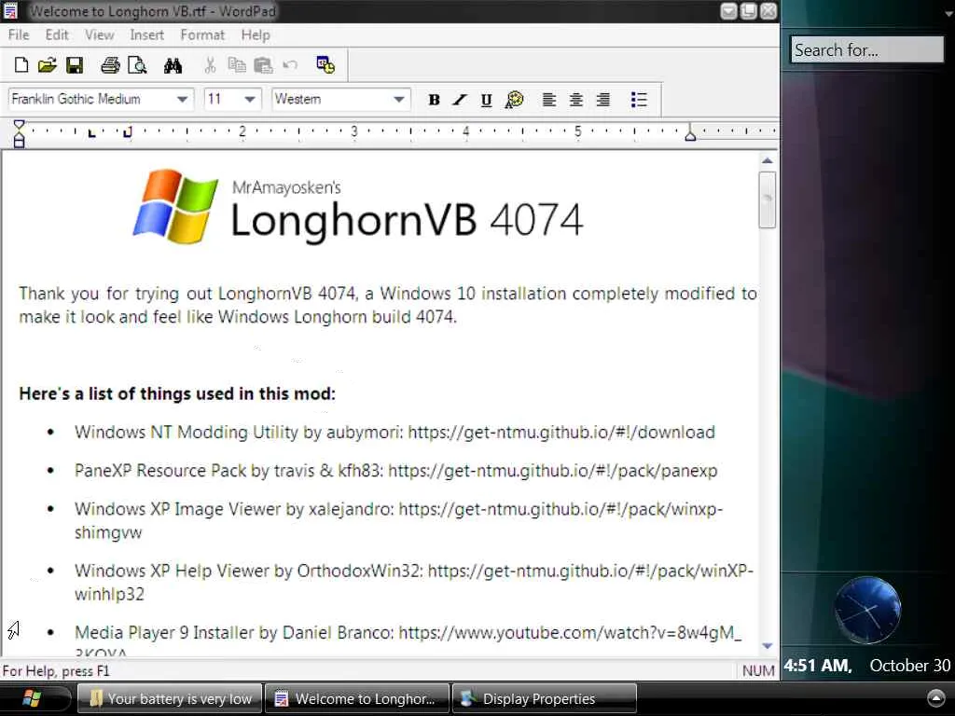Open the Franklin Gothic Medium font dropdown

[x=182, y=99]
